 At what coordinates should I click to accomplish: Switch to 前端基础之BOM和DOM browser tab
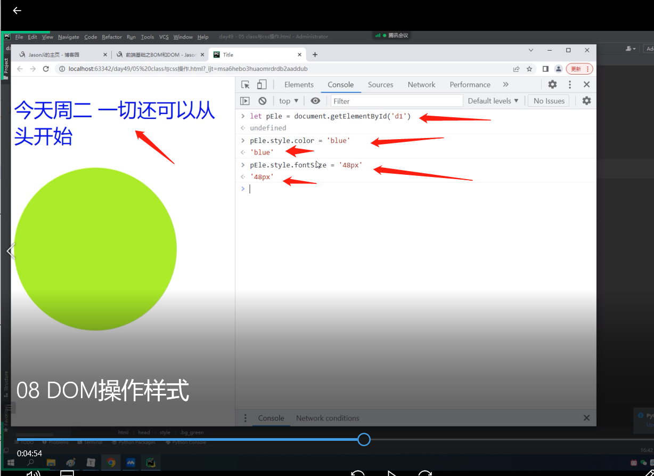tap(160, 54)
